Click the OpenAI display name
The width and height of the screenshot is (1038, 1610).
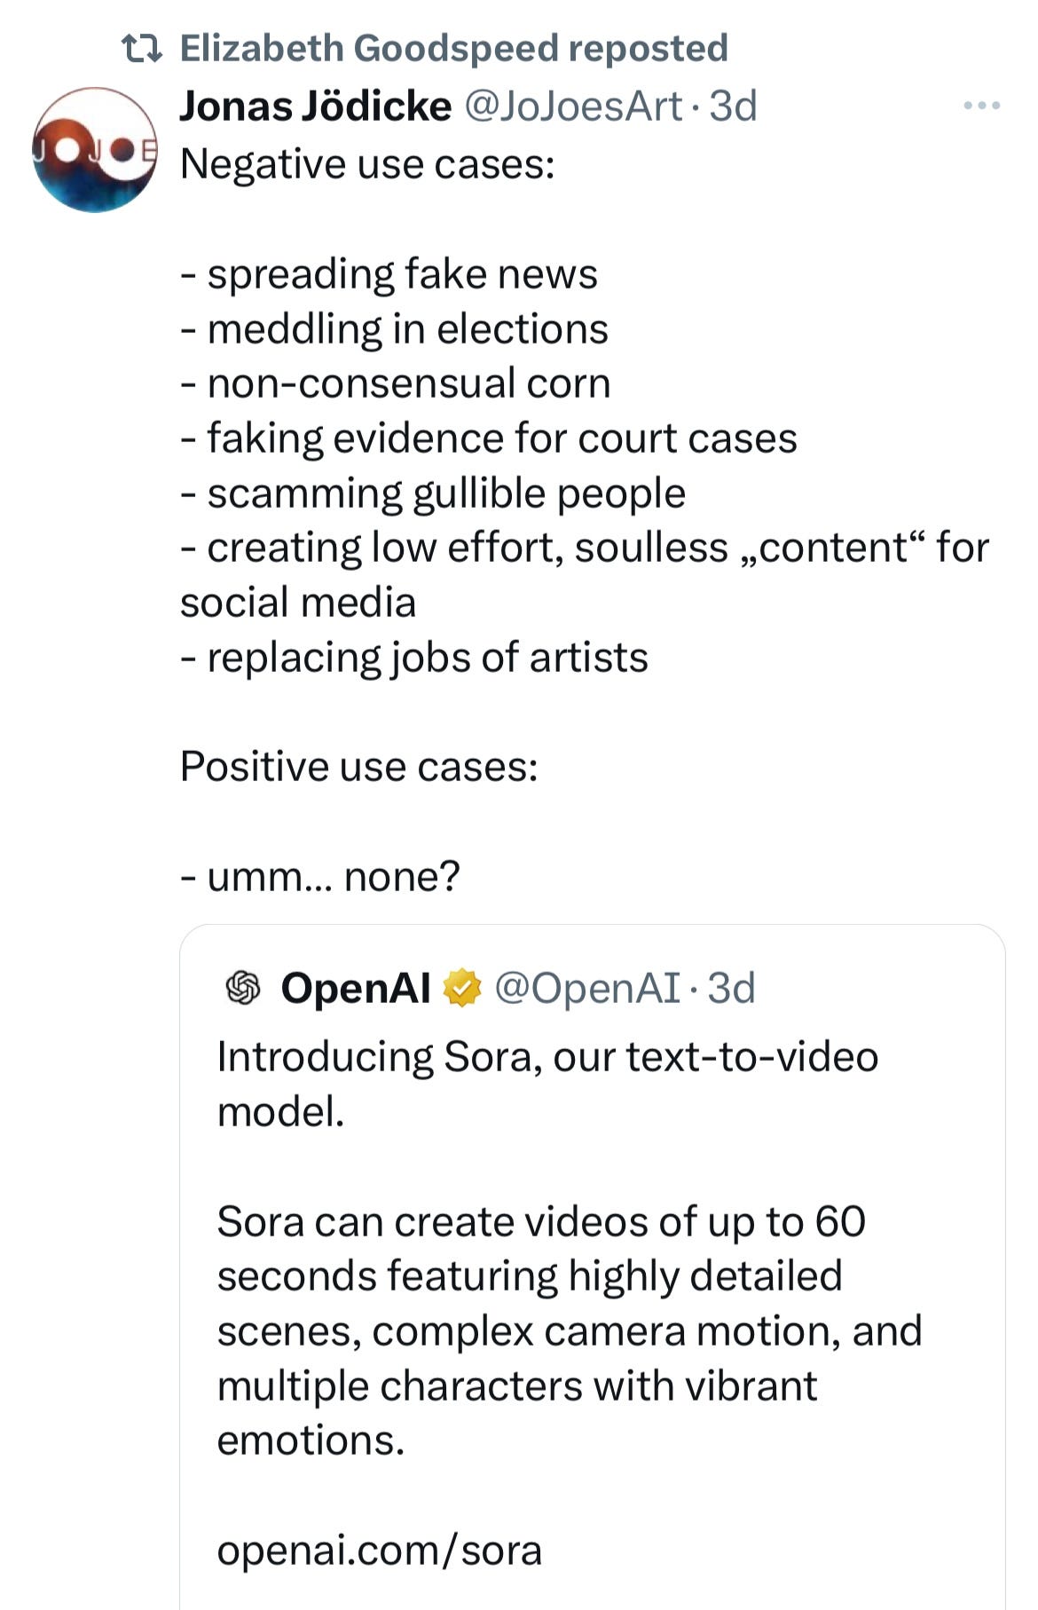pyautogui.click(x=355, y=988)
